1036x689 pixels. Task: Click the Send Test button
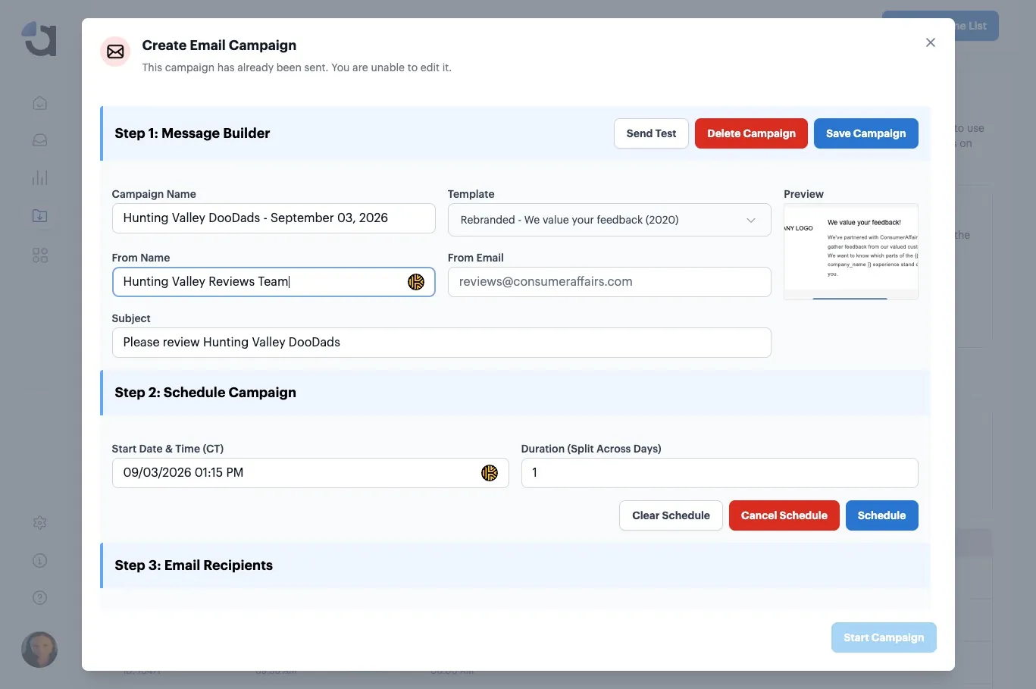pos(651,133)
